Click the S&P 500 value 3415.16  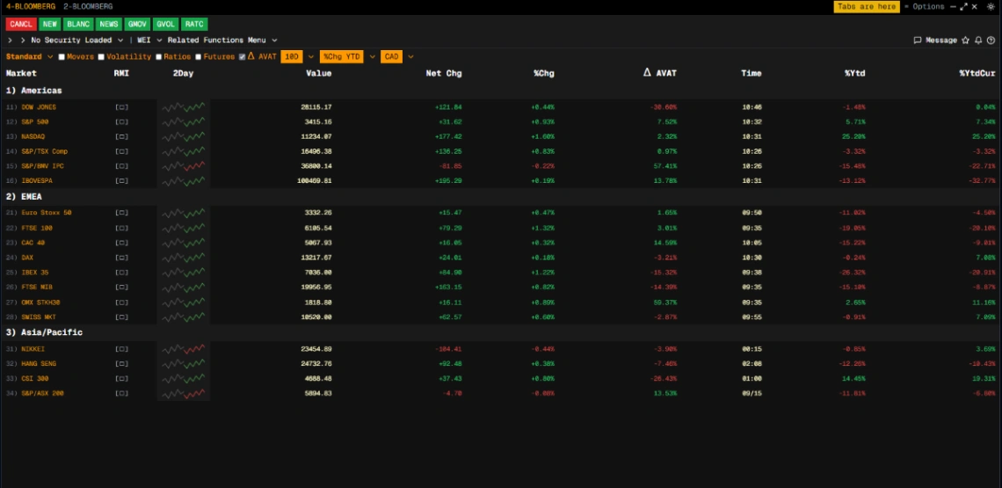[316, 121]
